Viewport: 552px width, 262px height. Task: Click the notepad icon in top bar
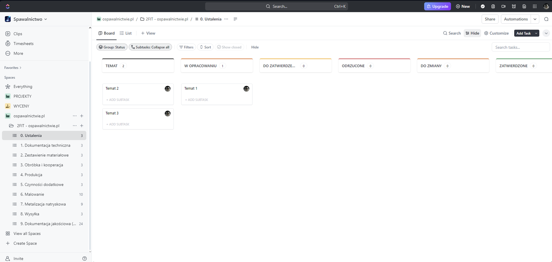click(493, 6)
